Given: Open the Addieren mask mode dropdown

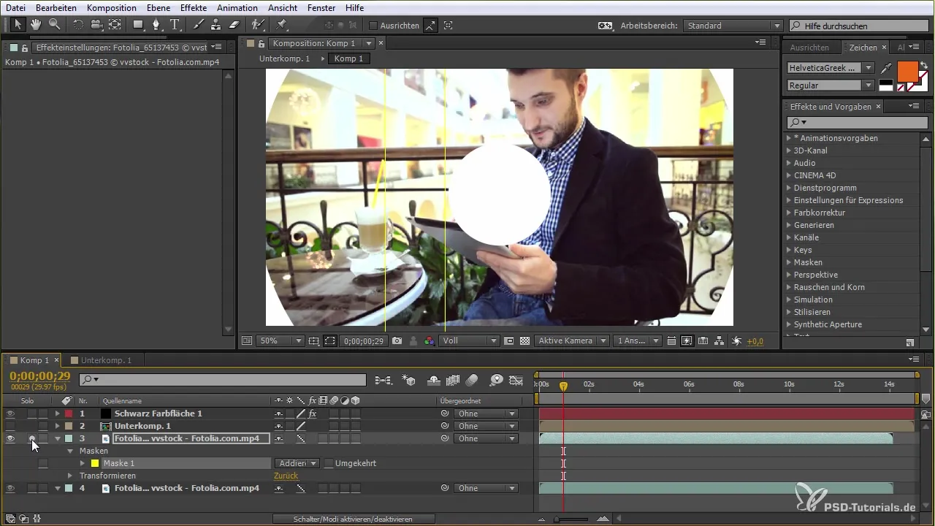Looking at the screenshot, I should point(297,463).
